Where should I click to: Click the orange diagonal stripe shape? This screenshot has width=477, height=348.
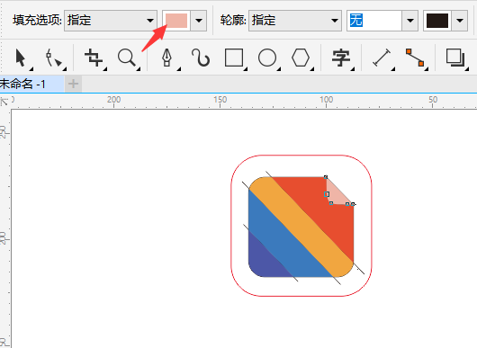coord(301,227)
